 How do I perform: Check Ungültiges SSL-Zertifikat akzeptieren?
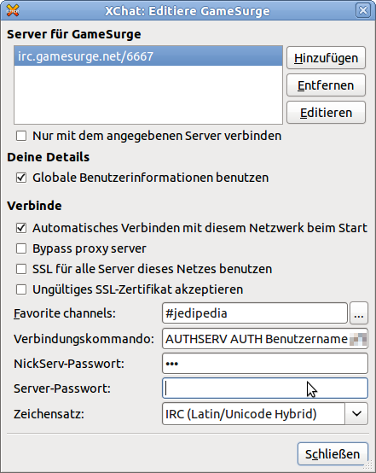point(21,289)
